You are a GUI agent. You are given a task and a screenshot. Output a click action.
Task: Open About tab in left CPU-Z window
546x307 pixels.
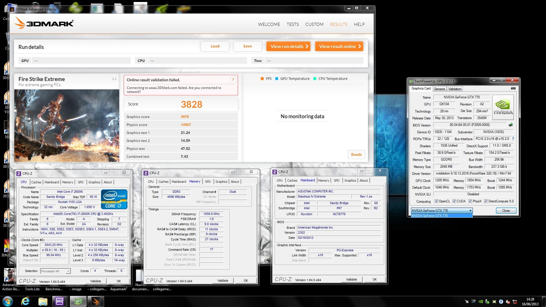click(x=108, y=182)
